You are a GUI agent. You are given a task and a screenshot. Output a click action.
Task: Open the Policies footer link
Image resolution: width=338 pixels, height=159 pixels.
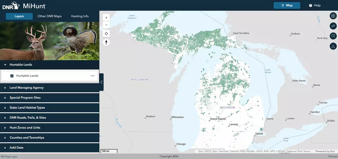click(333, 157)
